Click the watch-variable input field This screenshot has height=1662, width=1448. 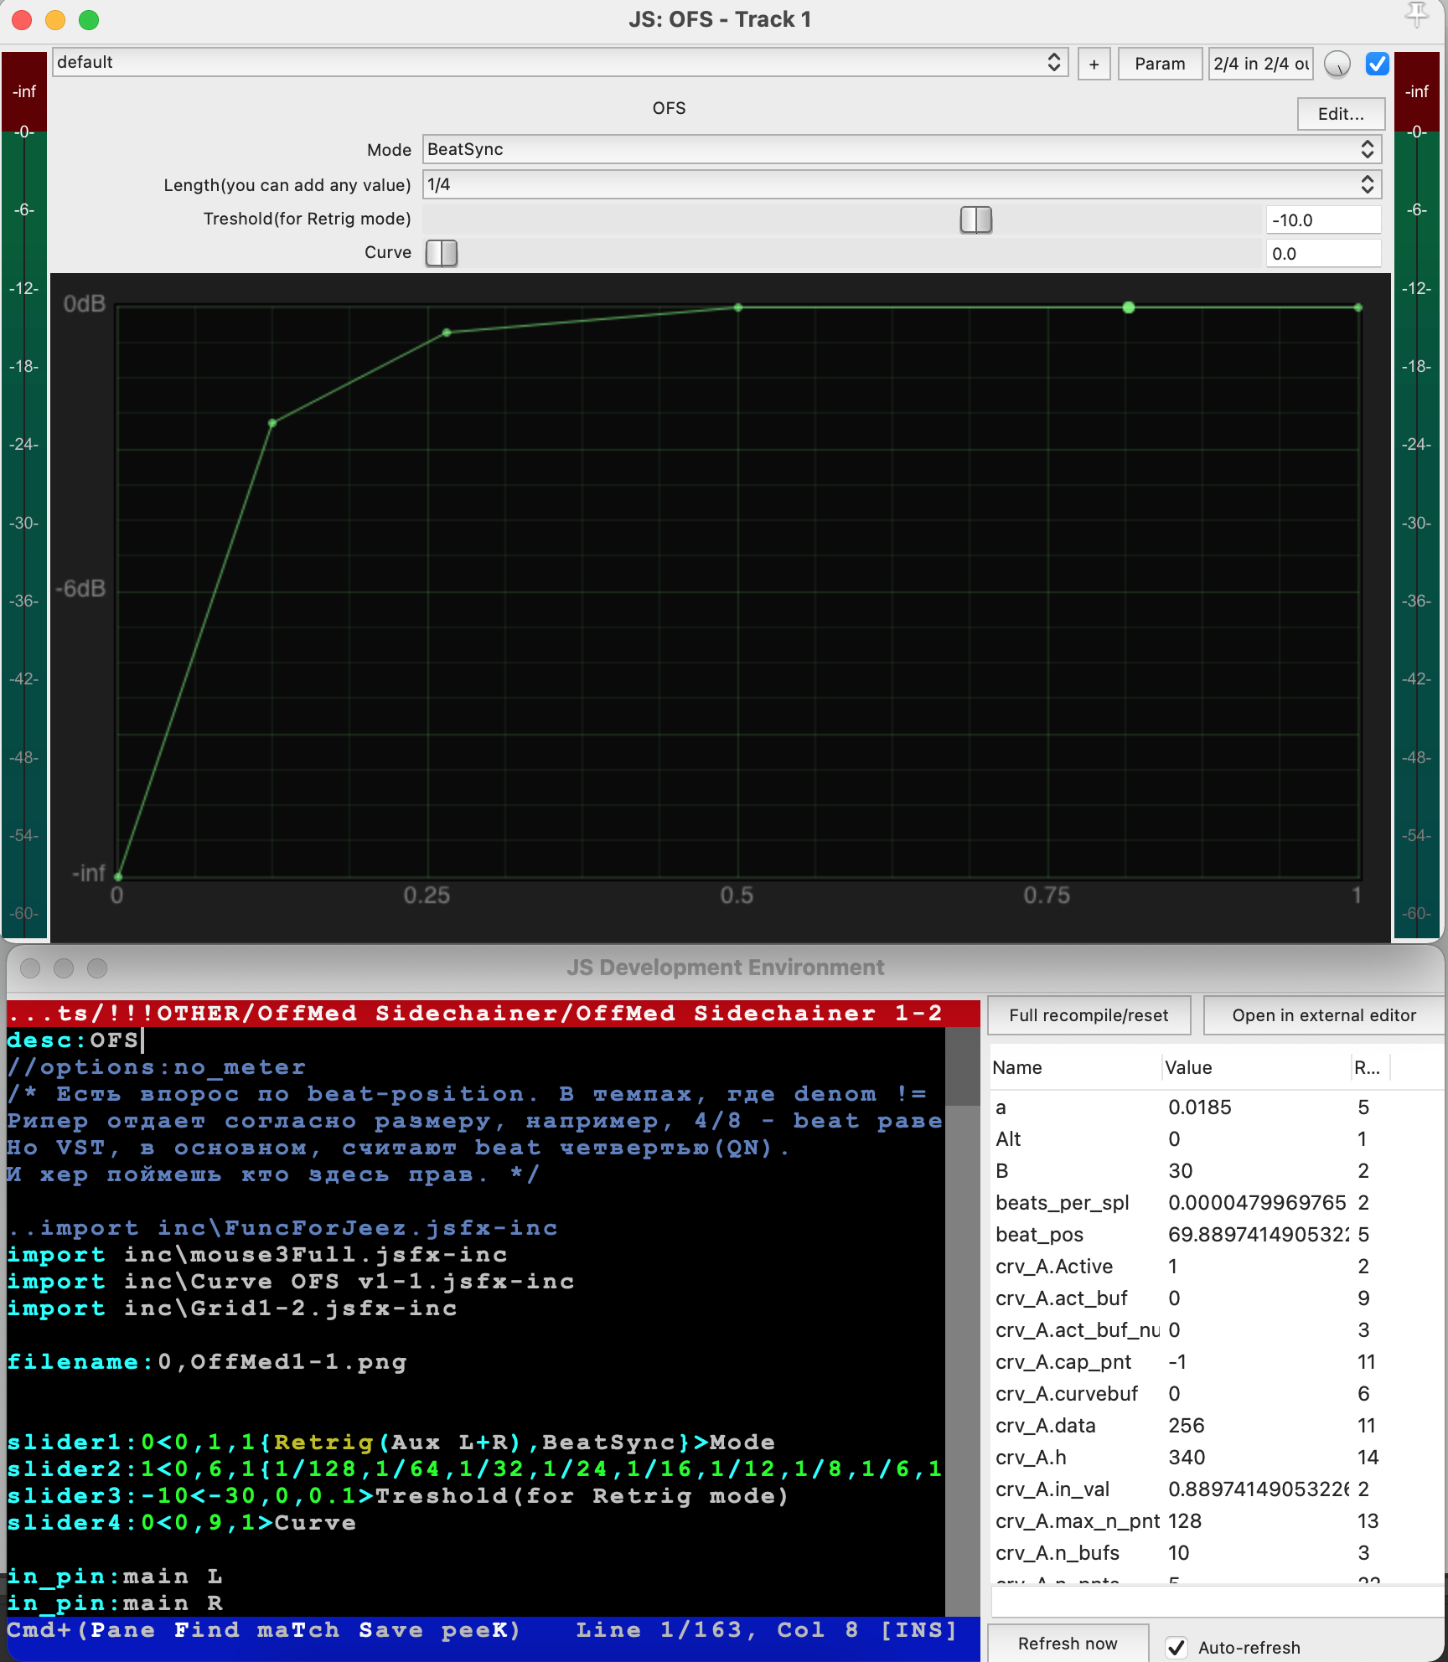coord(1218,1602)
